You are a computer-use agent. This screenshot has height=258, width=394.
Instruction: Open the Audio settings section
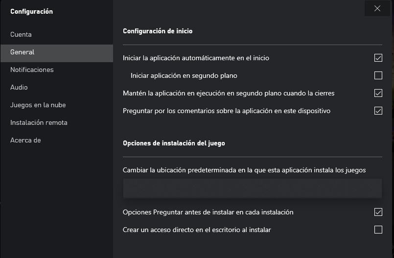(19, 88)
